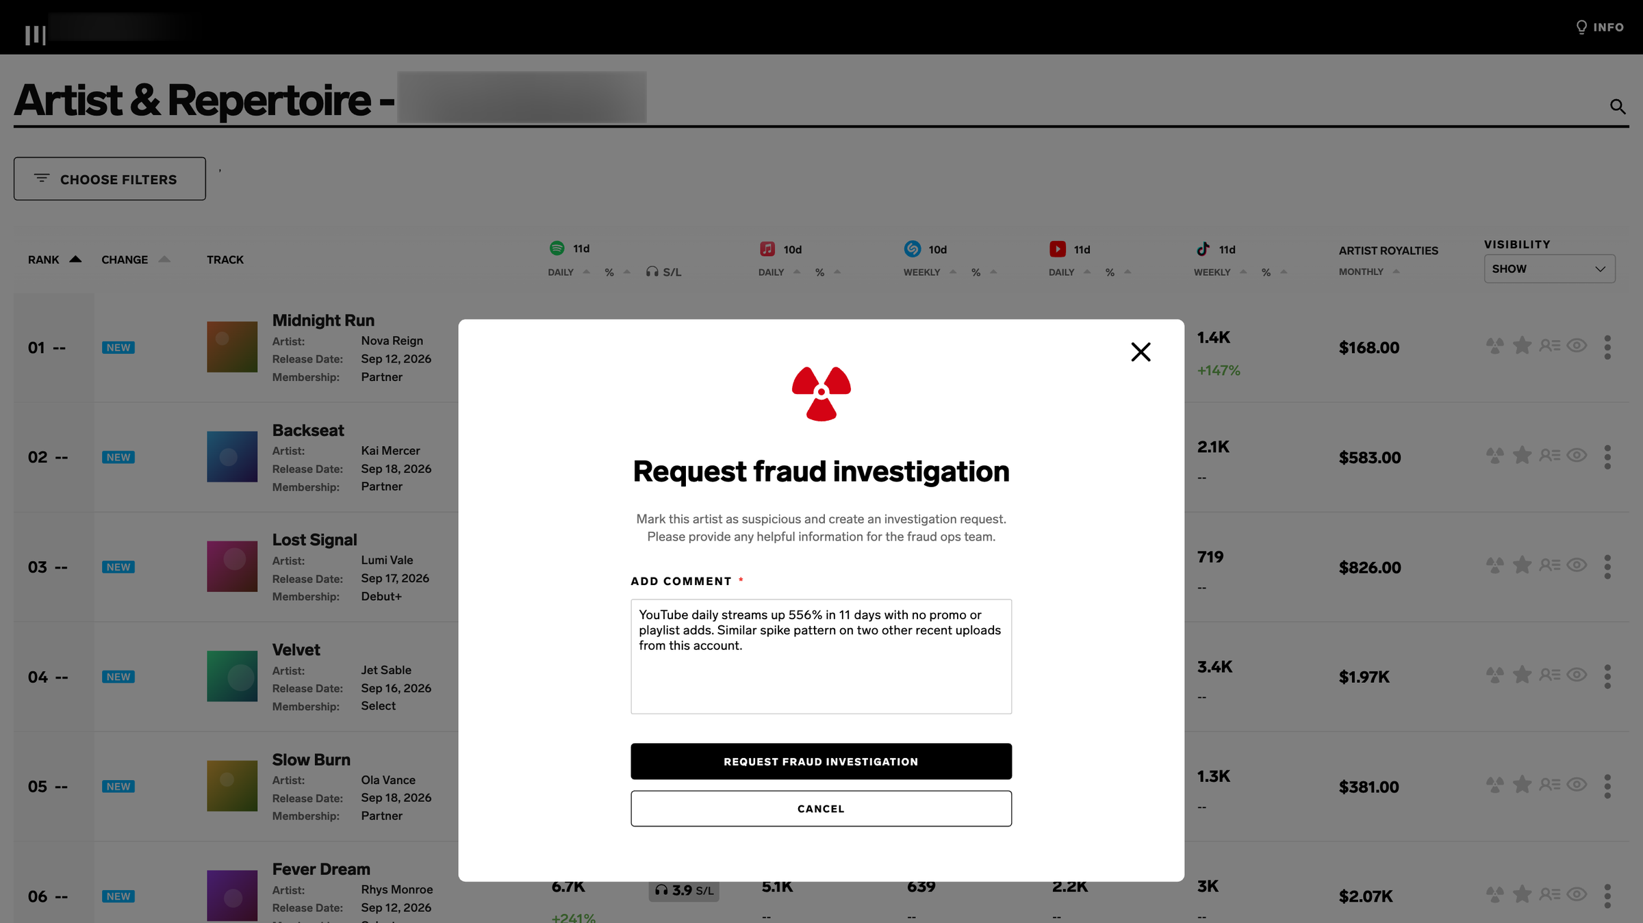Viewport: 1643px width, 923px height.
Task: Sort by Change column arrow
Action: pyautogui.click(x=164, y=259)
